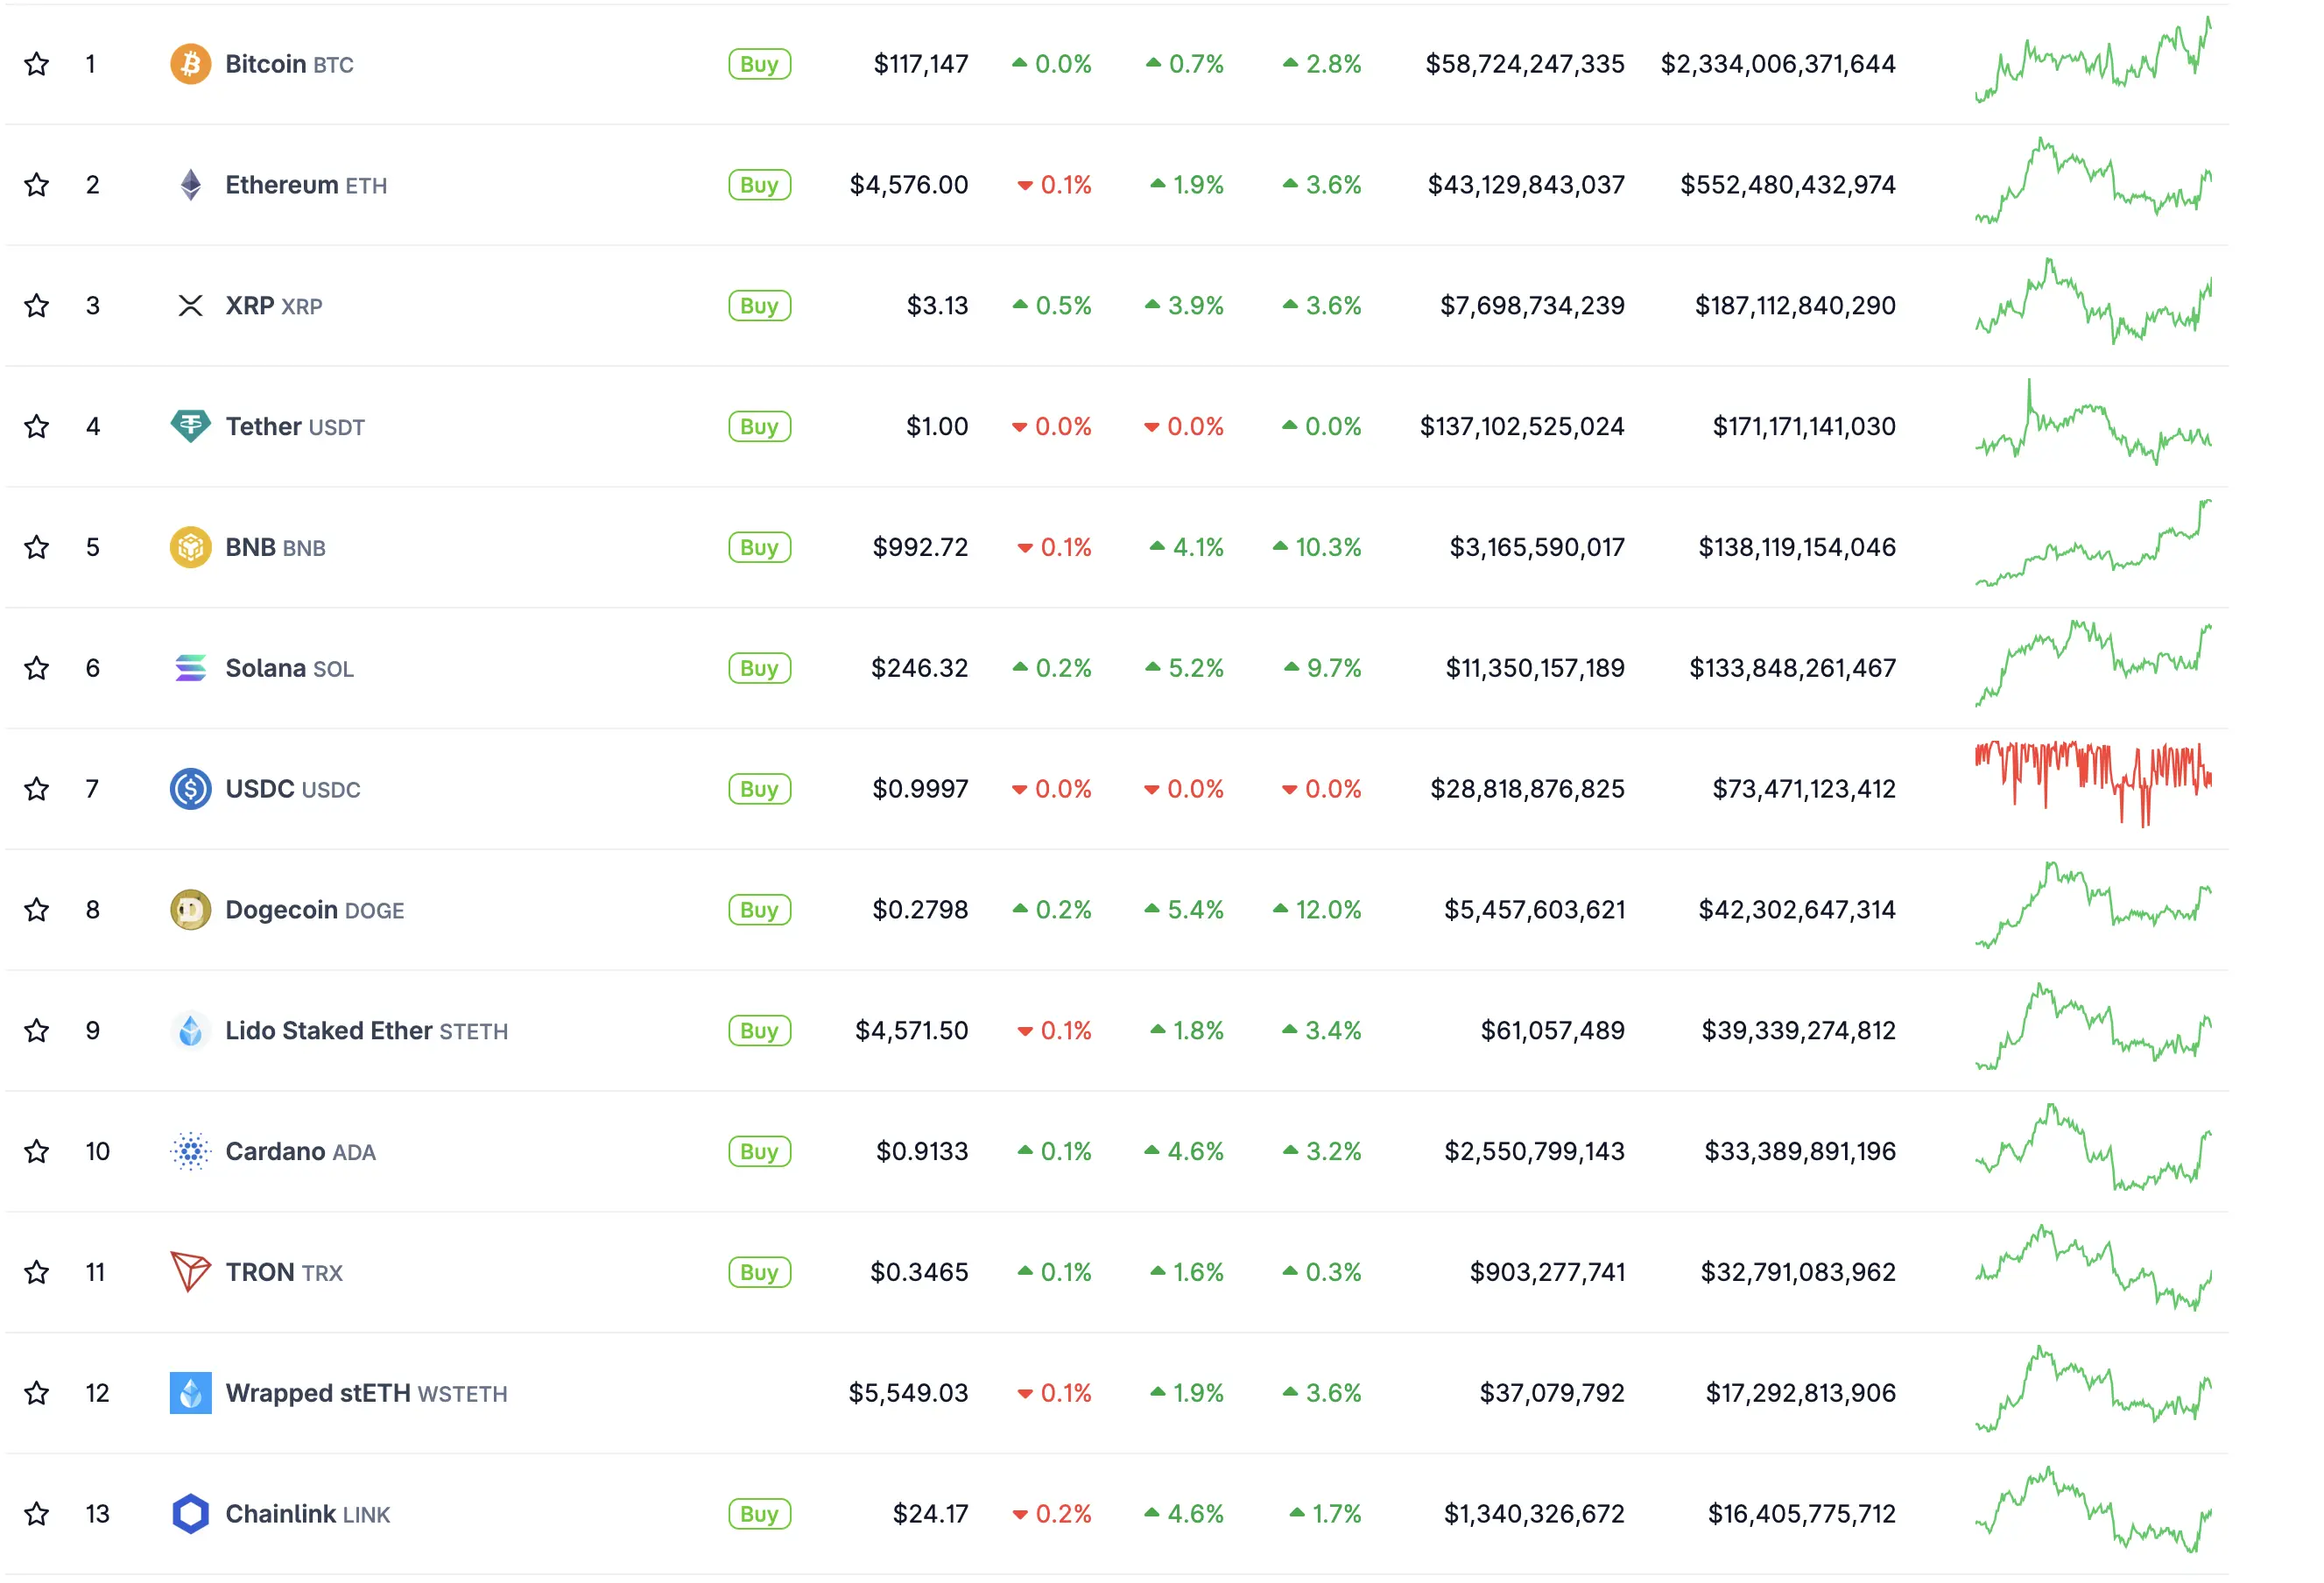Open the Bitcoin BTC coin page

[290, 64]
